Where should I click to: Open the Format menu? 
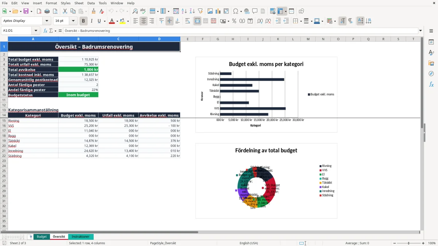[x=51, y=3]
